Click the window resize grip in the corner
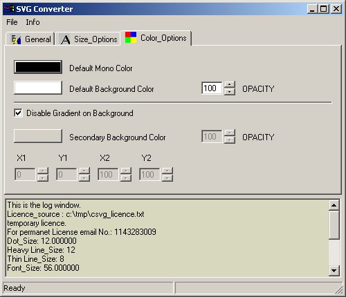This screenshot has width=346, height=297. [x=338, y=290]
